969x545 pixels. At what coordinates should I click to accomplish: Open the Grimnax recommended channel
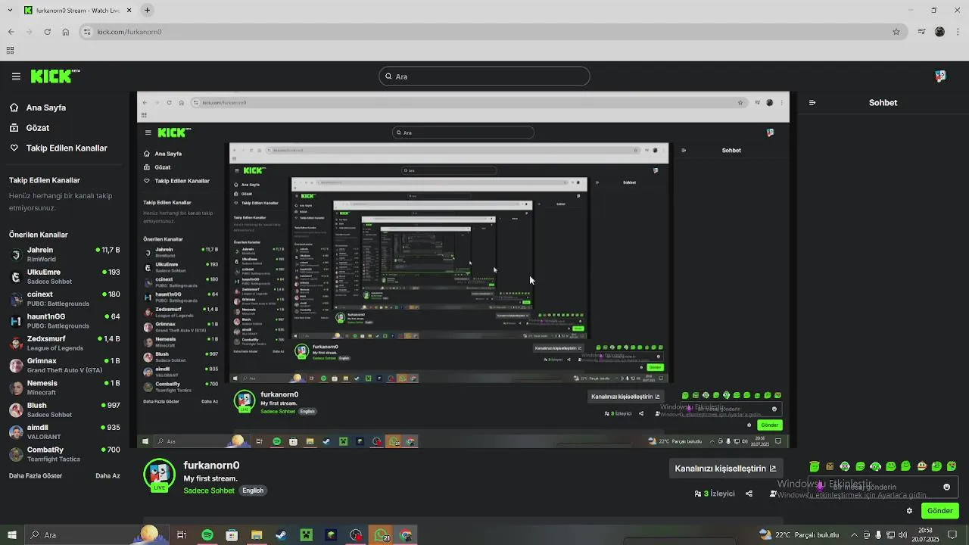pyautogui.click(x=64, y=365)
